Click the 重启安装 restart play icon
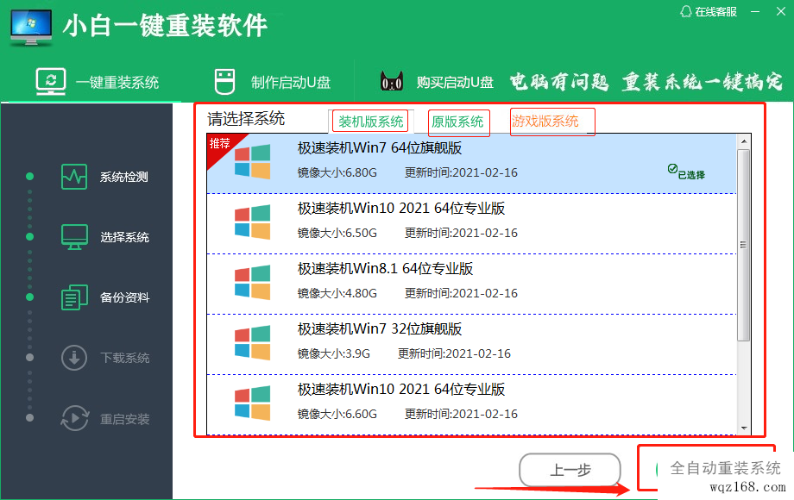The image size is (794, 500). point(74,418)
